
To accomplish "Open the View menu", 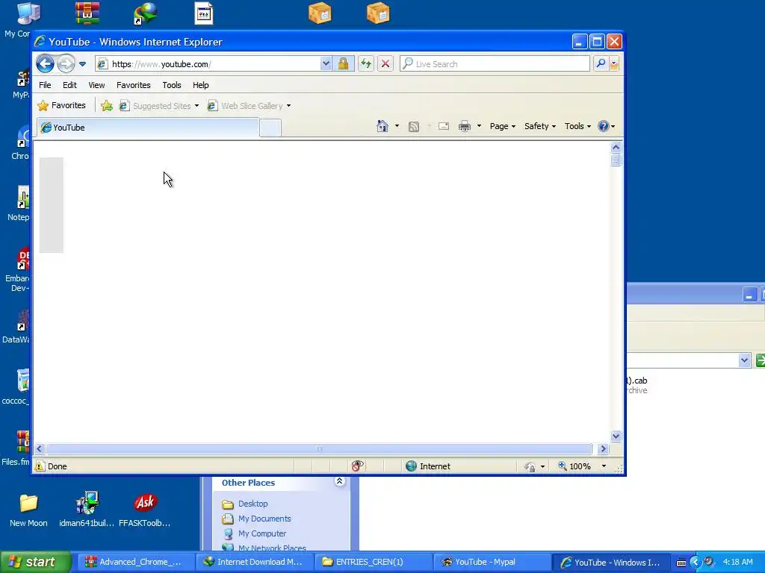I will tap(96, 85).
